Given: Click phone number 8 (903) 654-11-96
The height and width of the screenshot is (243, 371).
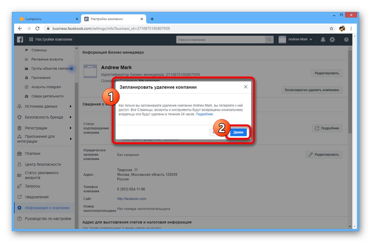Looking at the screenshot, I should pos(131,189).
